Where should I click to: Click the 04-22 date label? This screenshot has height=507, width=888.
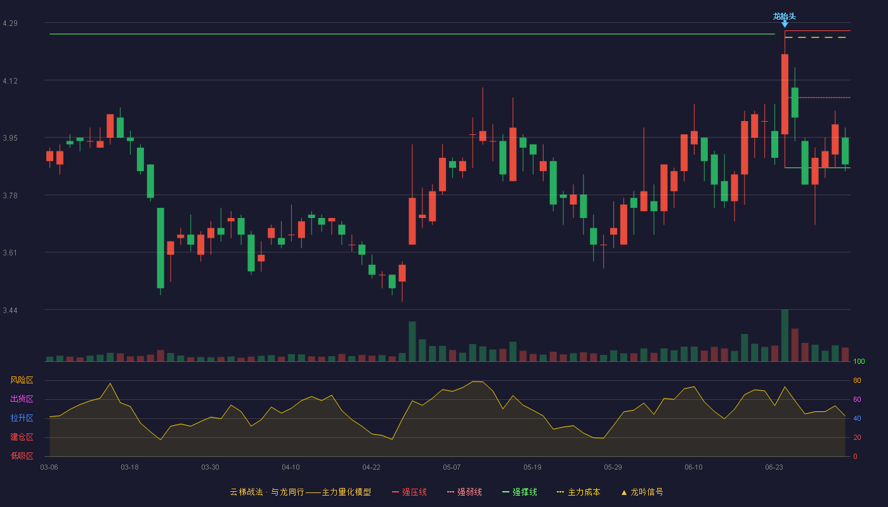tap(371, 467)
